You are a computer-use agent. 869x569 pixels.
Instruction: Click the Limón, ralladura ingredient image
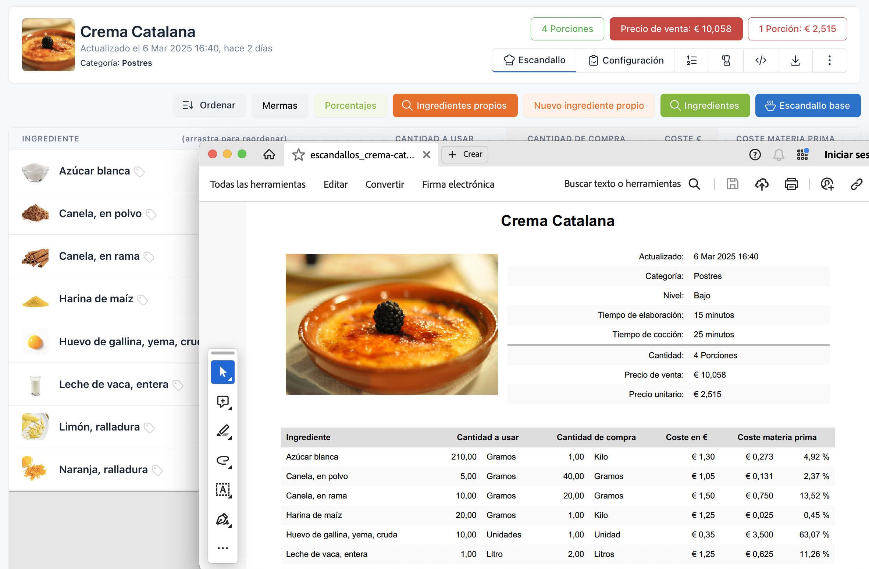tap(35, 426)
